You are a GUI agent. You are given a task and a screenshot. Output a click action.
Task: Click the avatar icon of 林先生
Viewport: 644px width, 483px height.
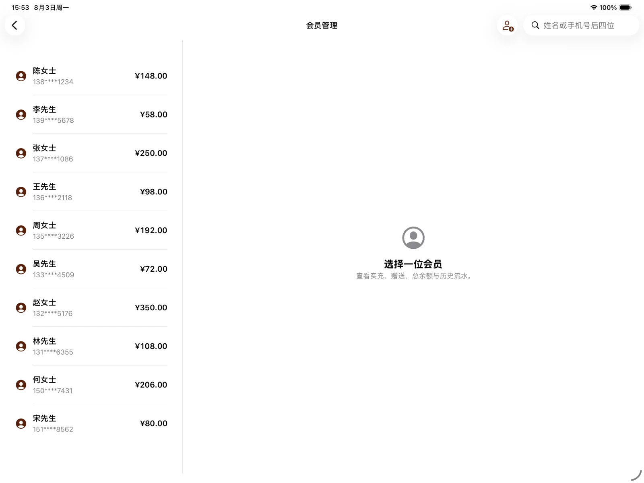coord(21,347)
